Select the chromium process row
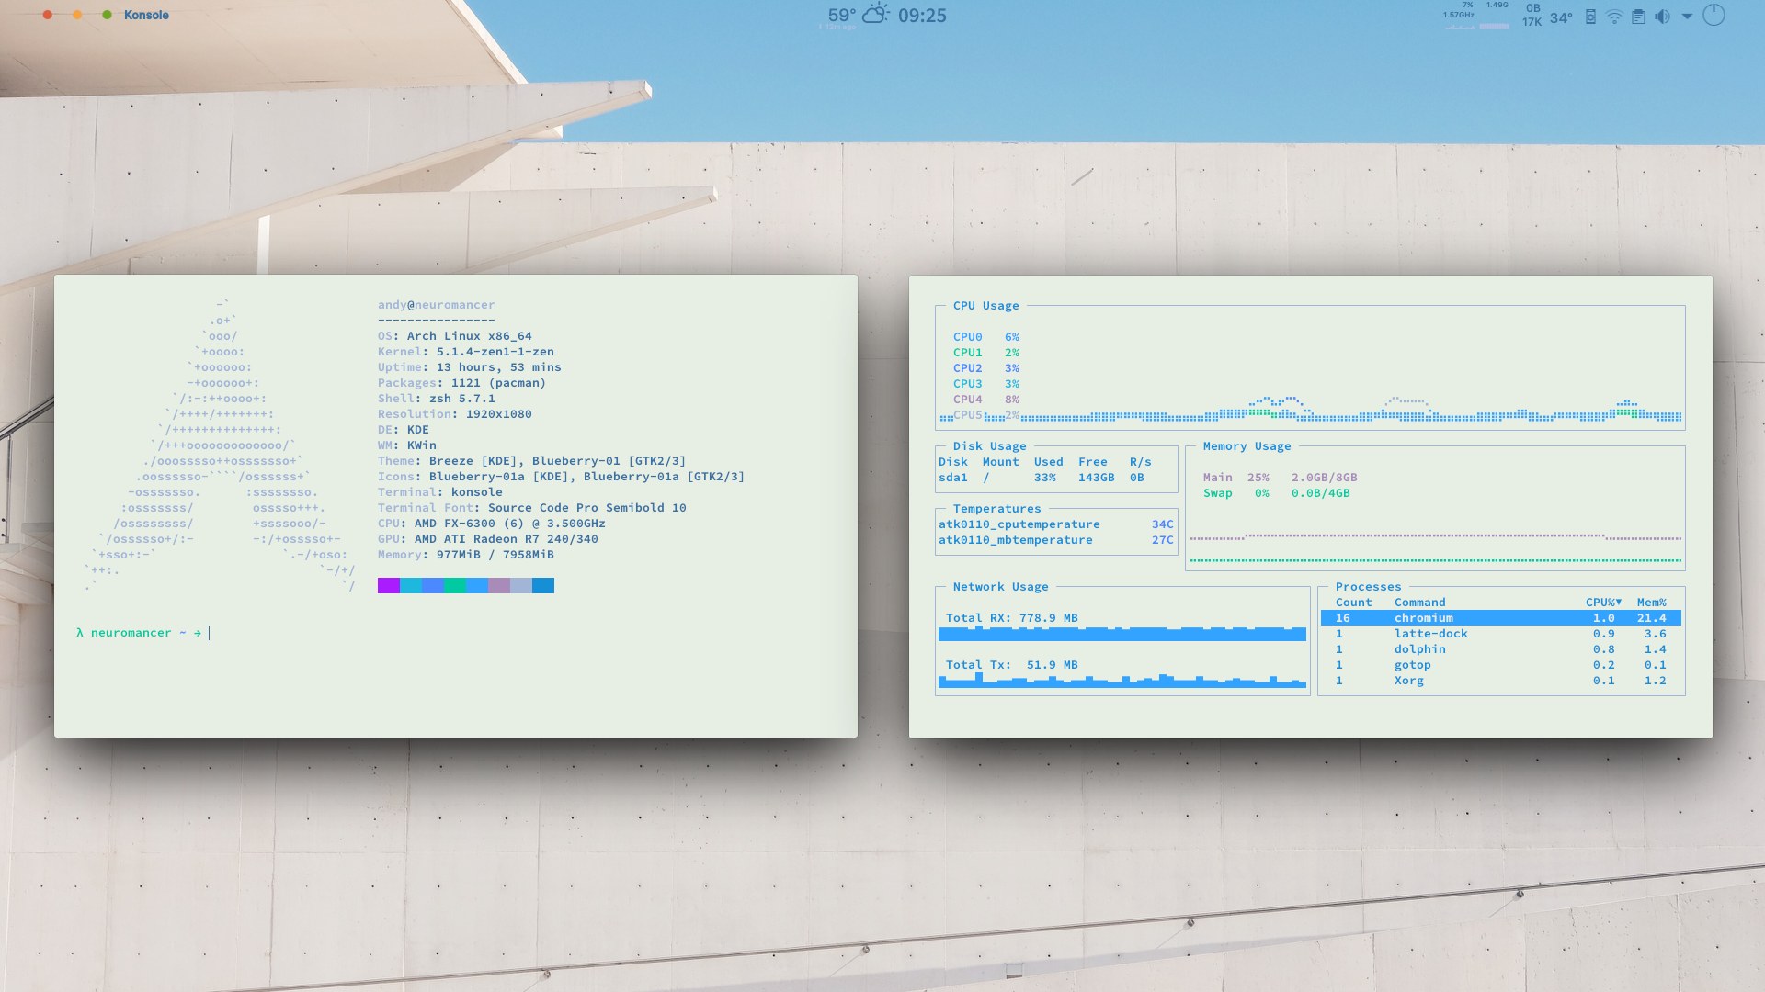The image size is (1765, 992). point(1500,618)
